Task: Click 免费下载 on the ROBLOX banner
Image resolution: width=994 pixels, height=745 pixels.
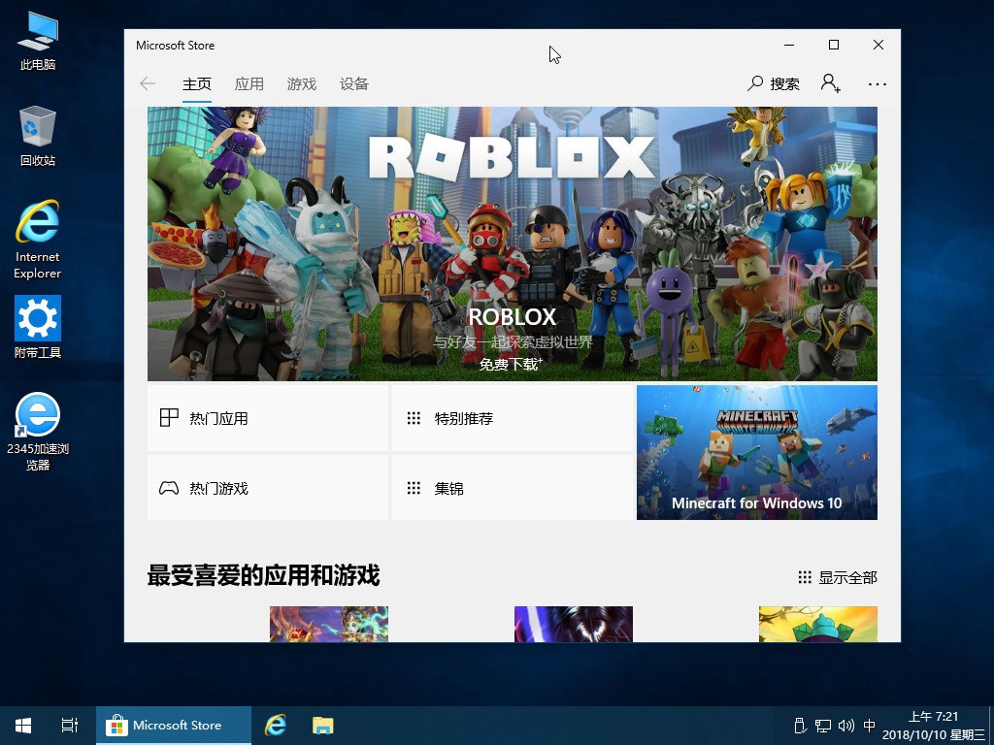Action: [511, 365]
